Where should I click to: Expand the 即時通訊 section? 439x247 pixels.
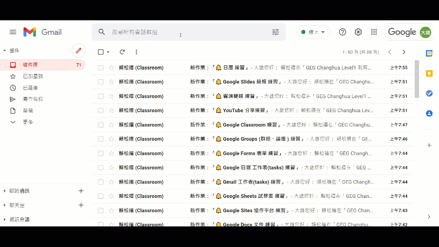(4, 191)
